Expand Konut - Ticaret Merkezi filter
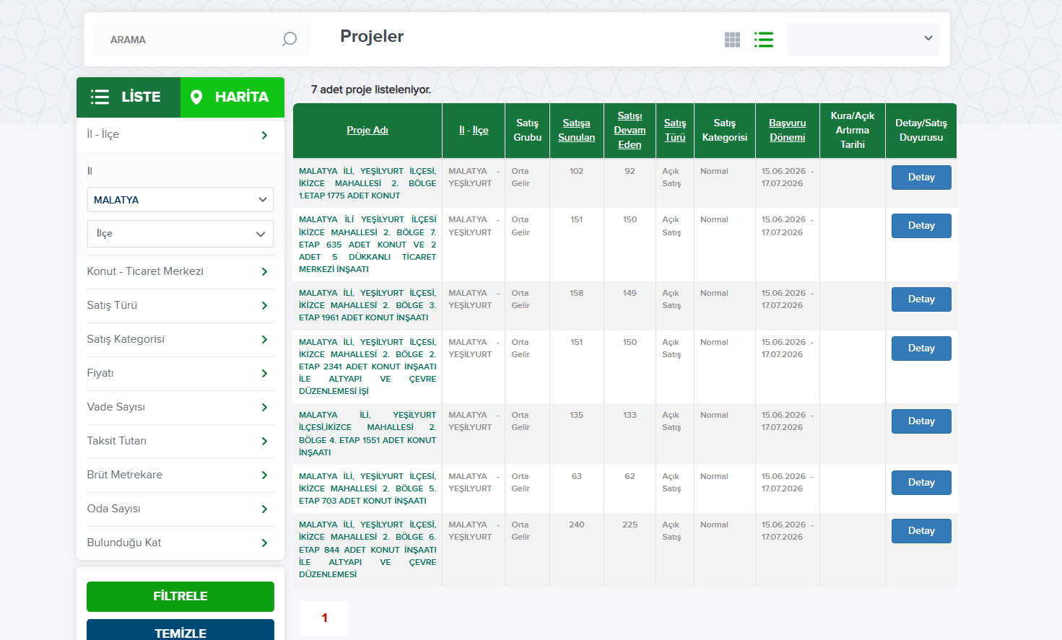The width and height of the screenshot is (1062, 640). pos(180,272)
